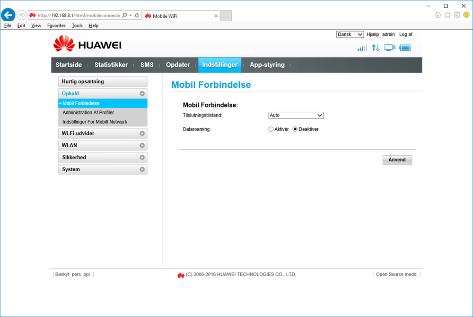Open the browser tools gear icon
The width and height of the screenshot is (473, 317).
457,15
